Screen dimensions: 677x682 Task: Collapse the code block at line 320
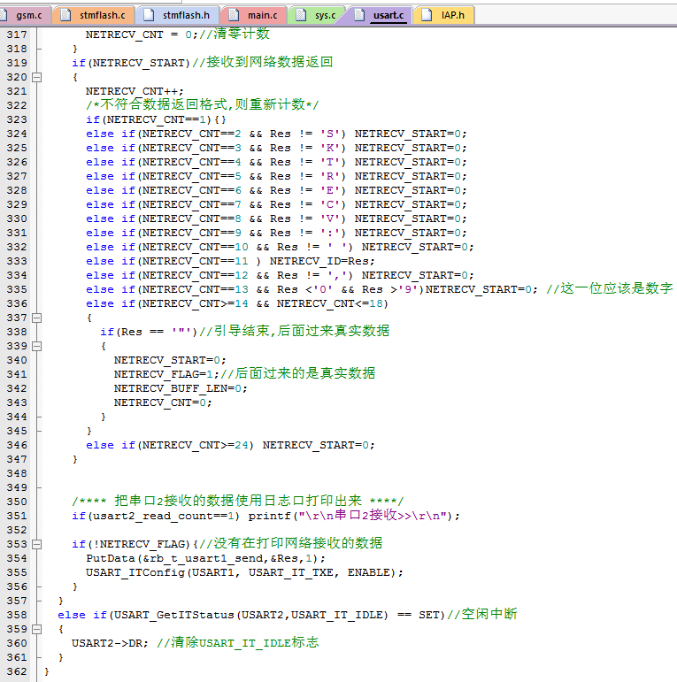tap(37, 77)
